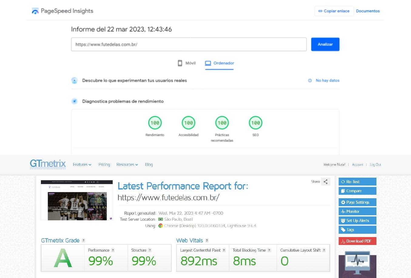The height and width of the screenshot is (278, 411).
Task: Click the 8ms Total Blocking Time value
Action: click(244, 261)
